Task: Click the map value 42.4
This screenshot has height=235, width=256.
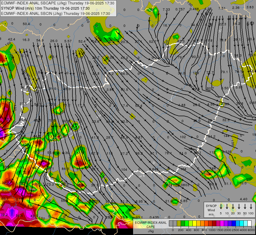Action: tap(12, 39)
